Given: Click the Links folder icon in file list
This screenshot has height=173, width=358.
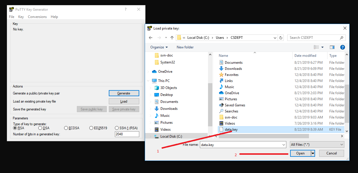Looking at the screenshot, I should click(x=221, y=81).
